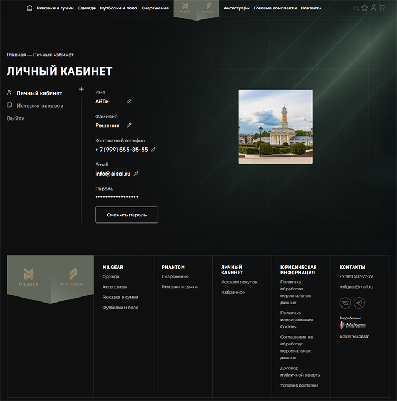Open Снаряжение in top navigation
The image size is (397, 401).
(x=155, y=8)
